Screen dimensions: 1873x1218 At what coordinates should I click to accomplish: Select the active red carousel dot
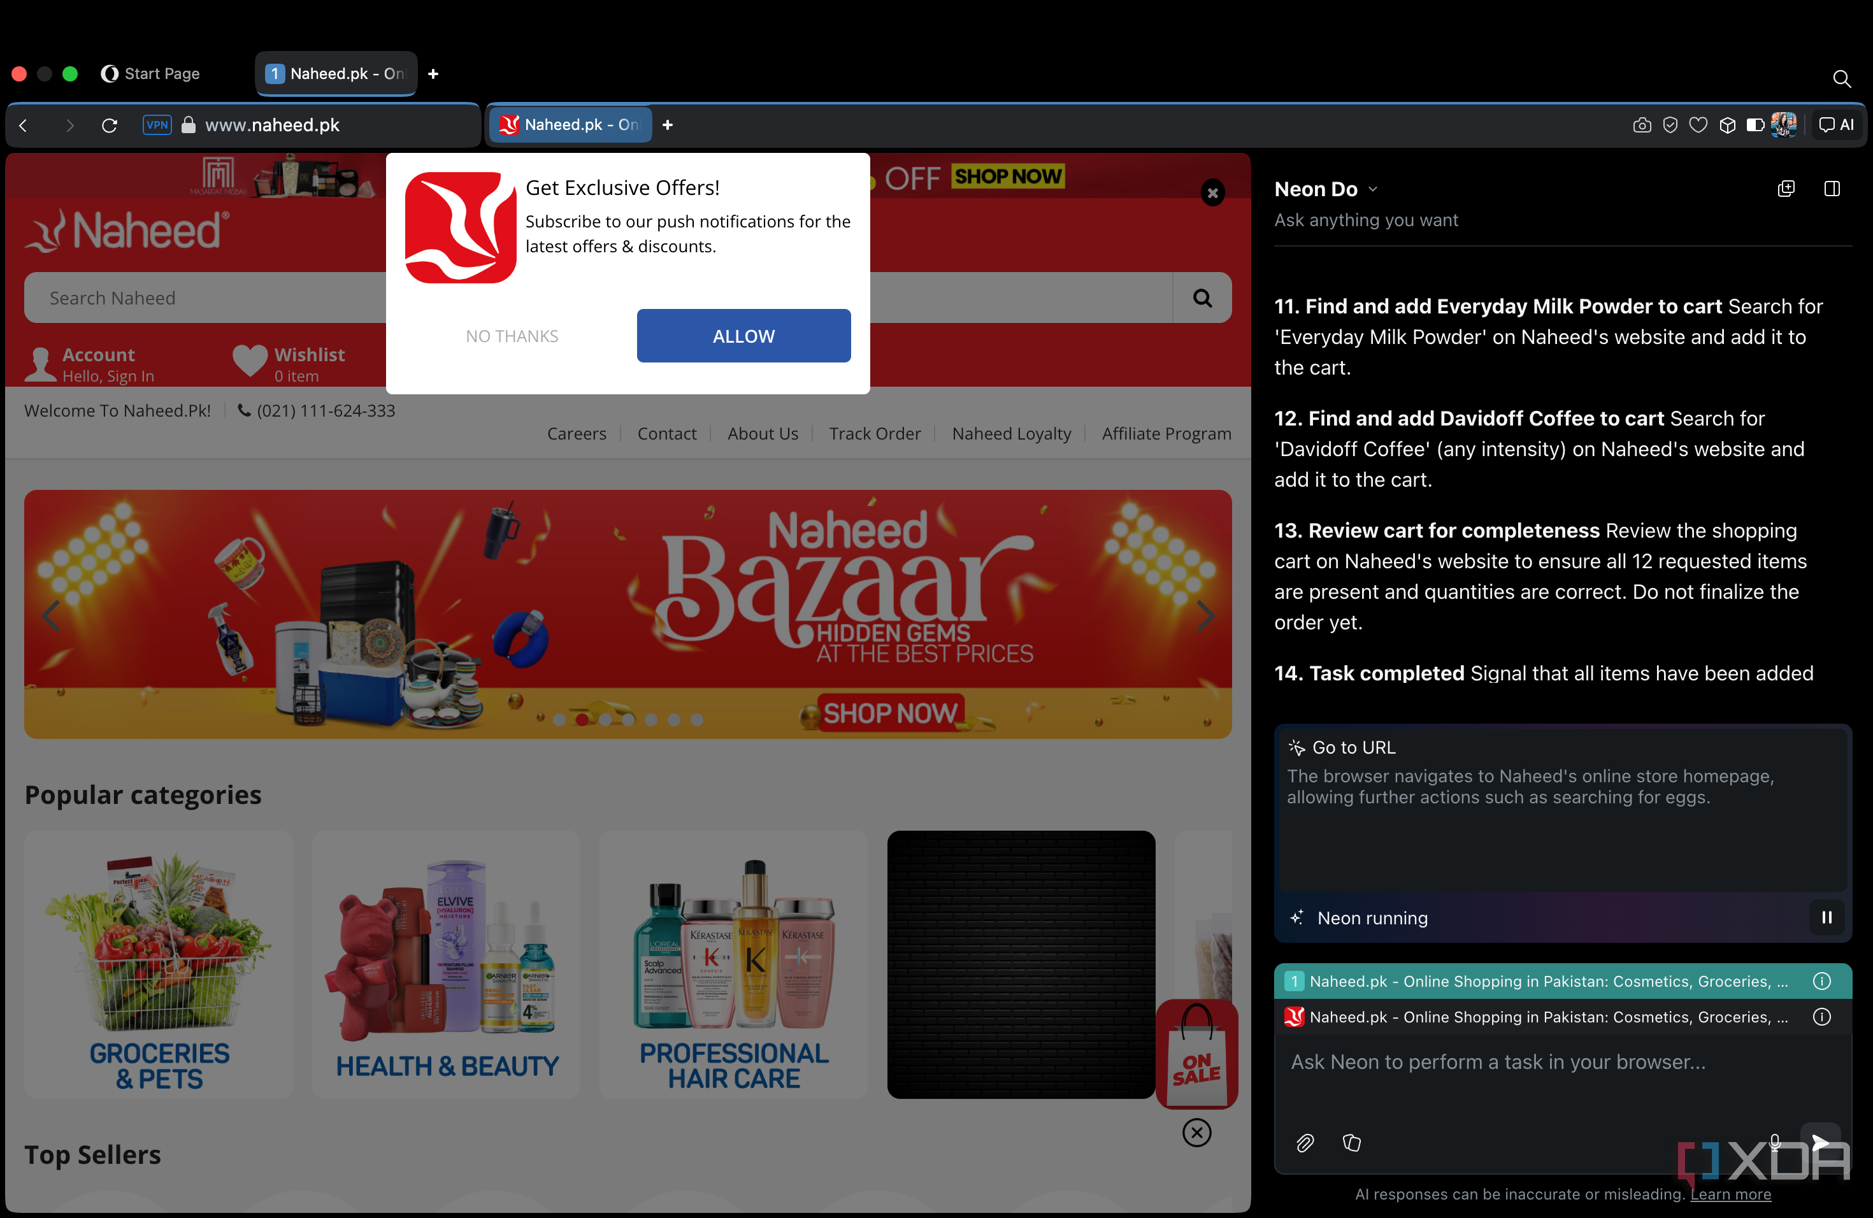point(582,719)
